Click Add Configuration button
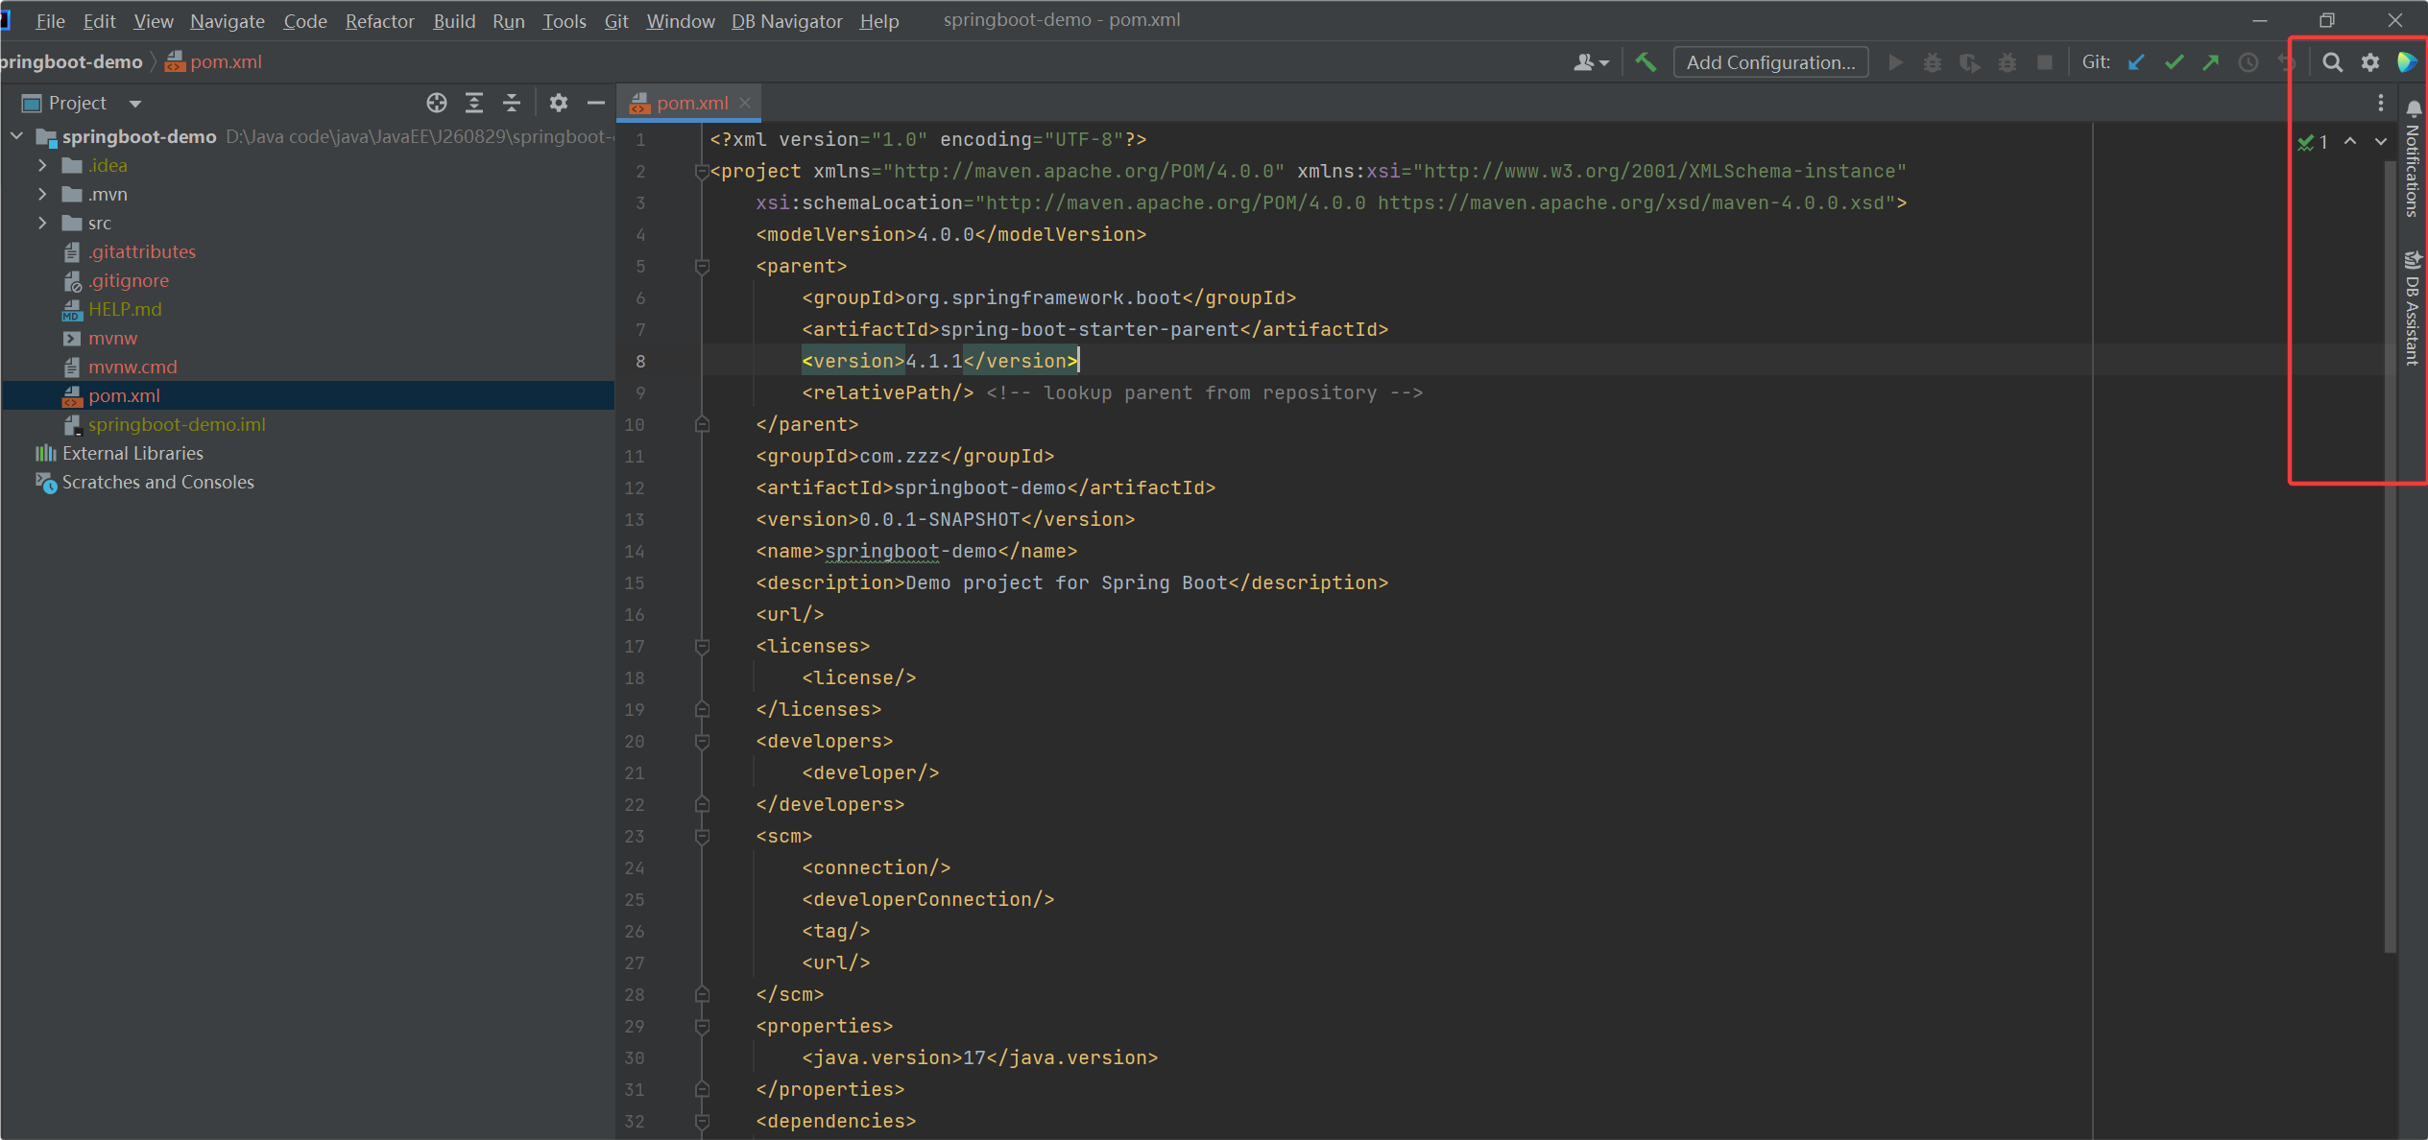This screenshot has height=1140, width=2428. (1770, 62)
